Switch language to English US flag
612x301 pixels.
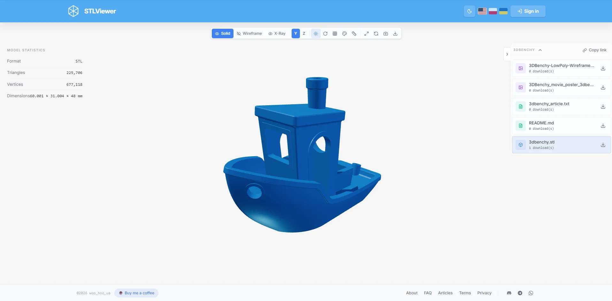point(482,11)
